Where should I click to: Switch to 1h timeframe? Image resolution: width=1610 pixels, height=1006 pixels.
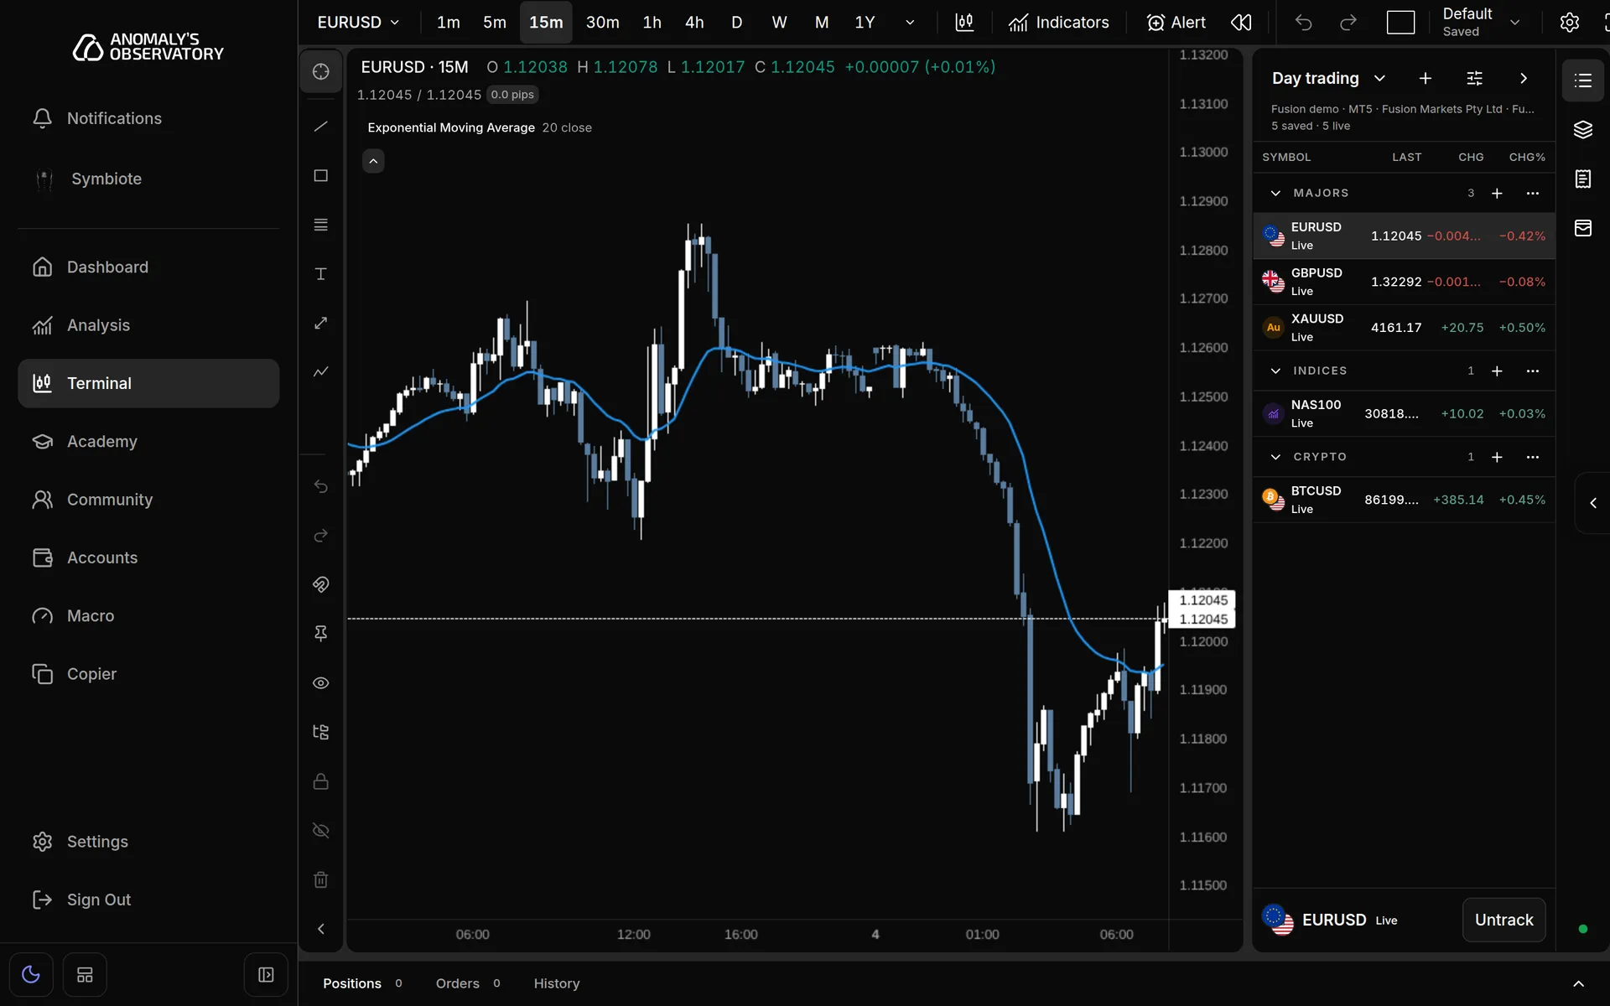652,23
